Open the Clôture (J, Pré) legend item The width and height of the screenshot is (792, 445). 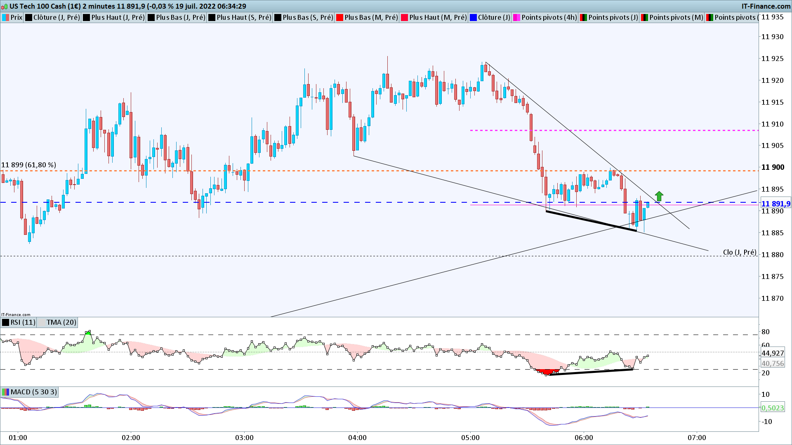point(56,17)
